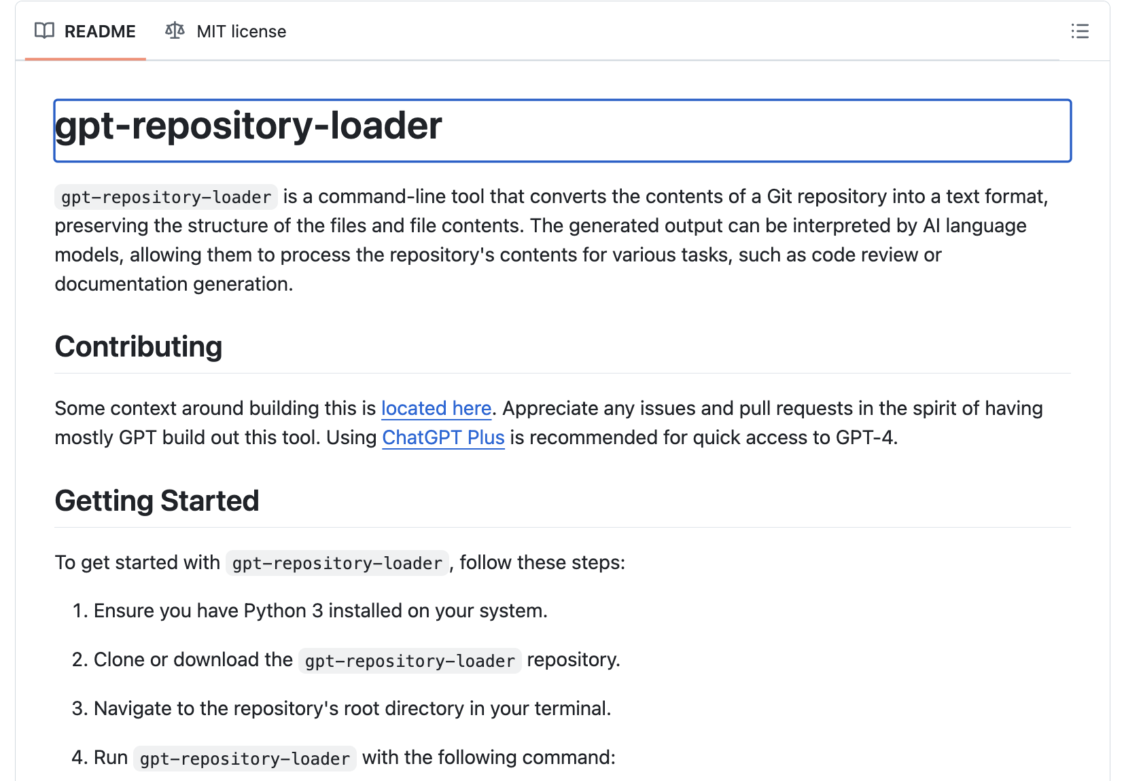Click the open book README icon
The width and height of the screenshot is (1124, 781).
pyautogui.click(x=43, y=31)
